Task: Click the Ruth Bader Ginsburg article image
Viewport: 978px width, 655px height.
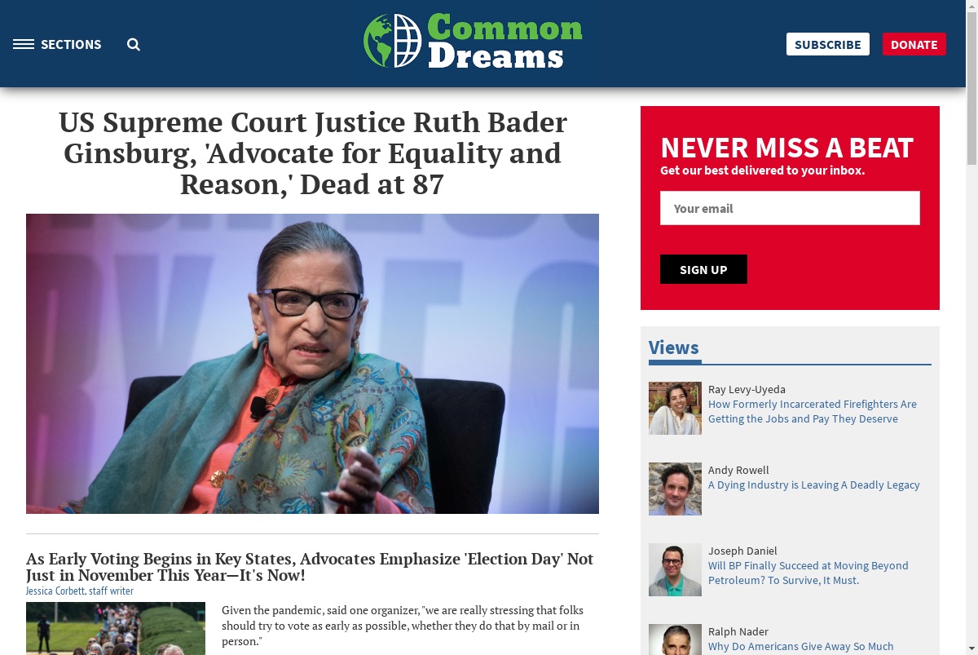Action: pos(312,364)
